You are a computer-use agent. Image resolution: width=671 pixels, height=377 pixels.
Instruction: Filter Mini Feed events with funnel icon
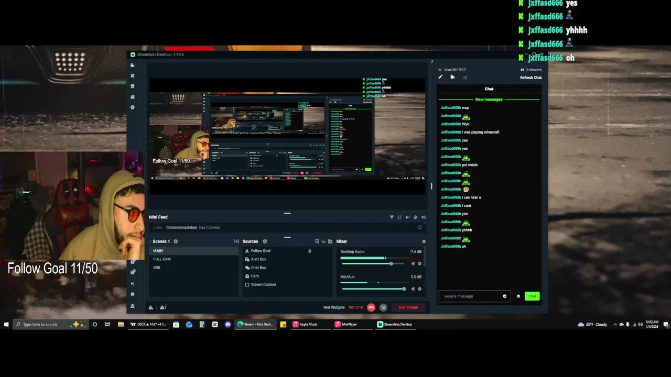click(x=392, y=217)
